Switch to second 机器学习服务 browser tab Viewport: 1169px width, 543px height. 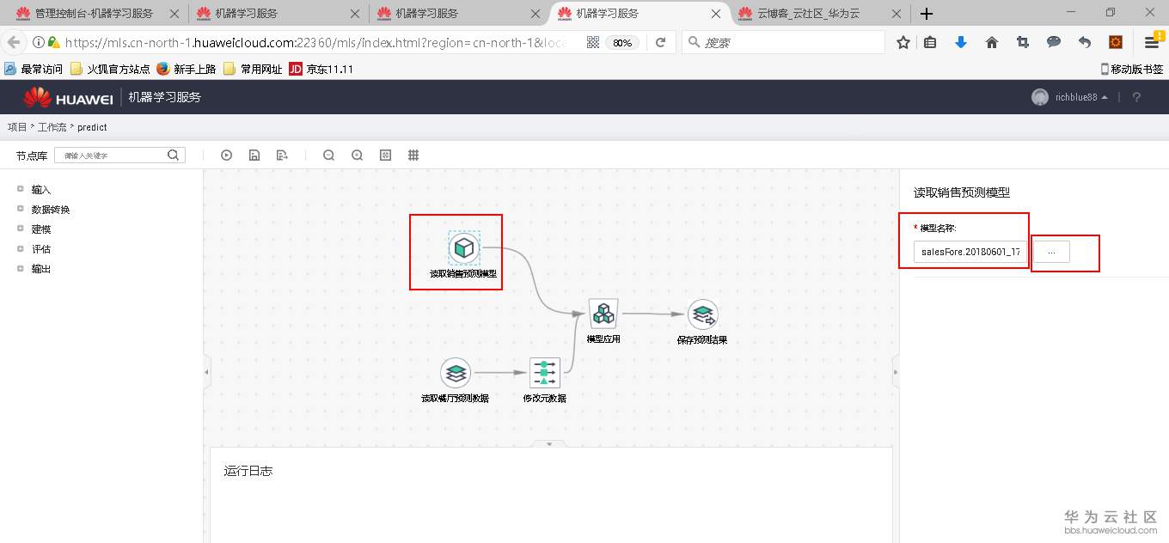[278, 14]
